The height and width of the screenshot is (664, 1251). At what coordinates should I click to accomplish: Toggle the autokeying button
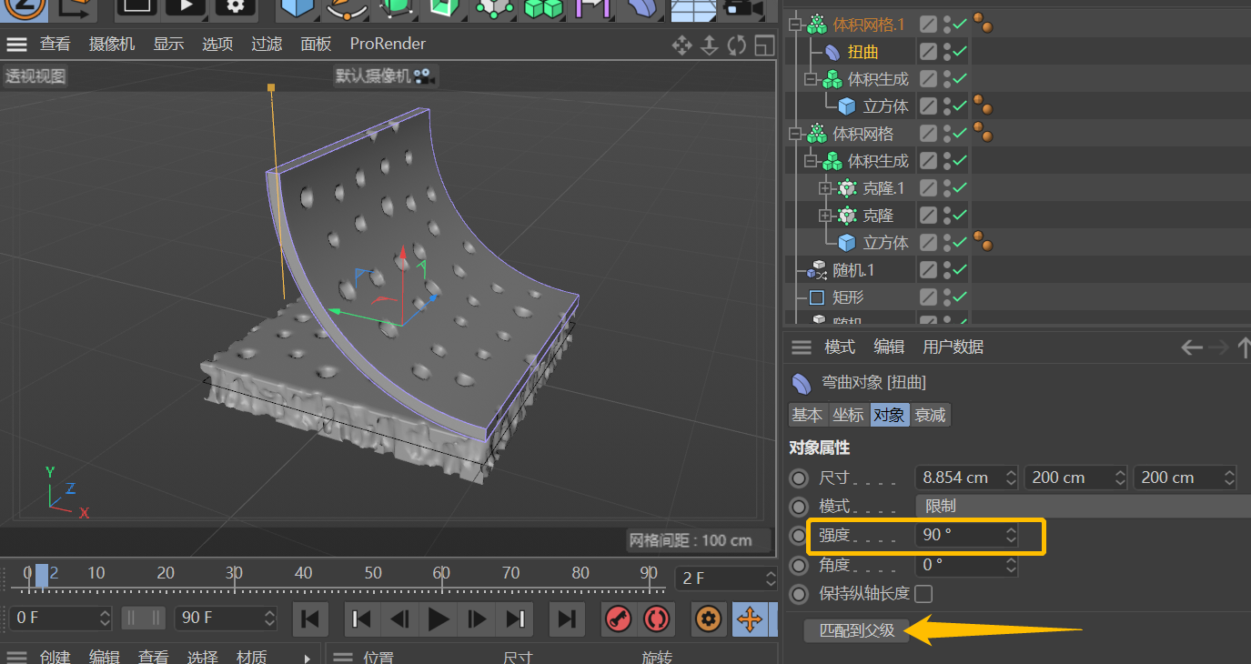click(x=655, y=619)
